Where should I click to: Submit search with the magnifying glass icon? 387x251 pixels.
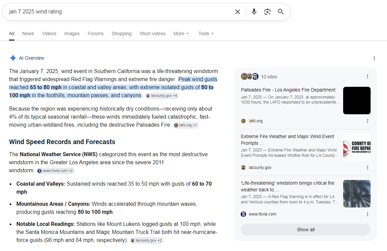[x=281, y=12]
